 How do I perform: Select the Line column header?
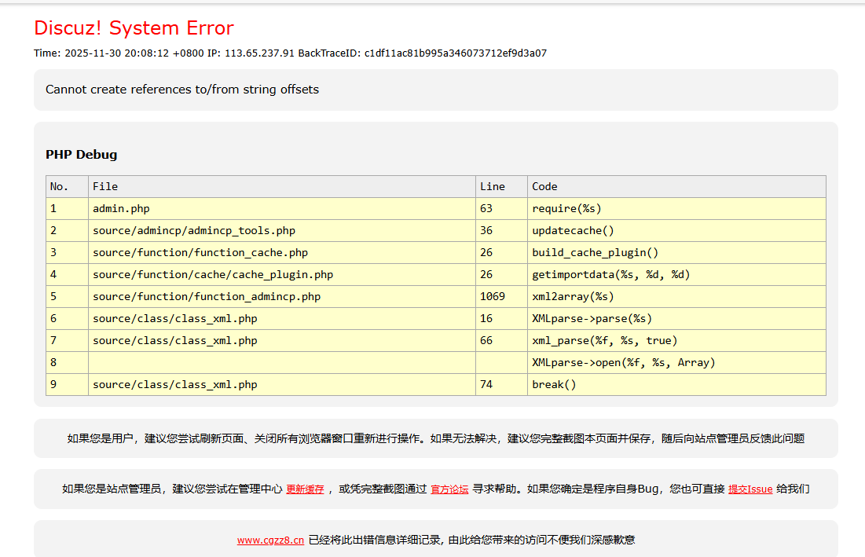492,186
